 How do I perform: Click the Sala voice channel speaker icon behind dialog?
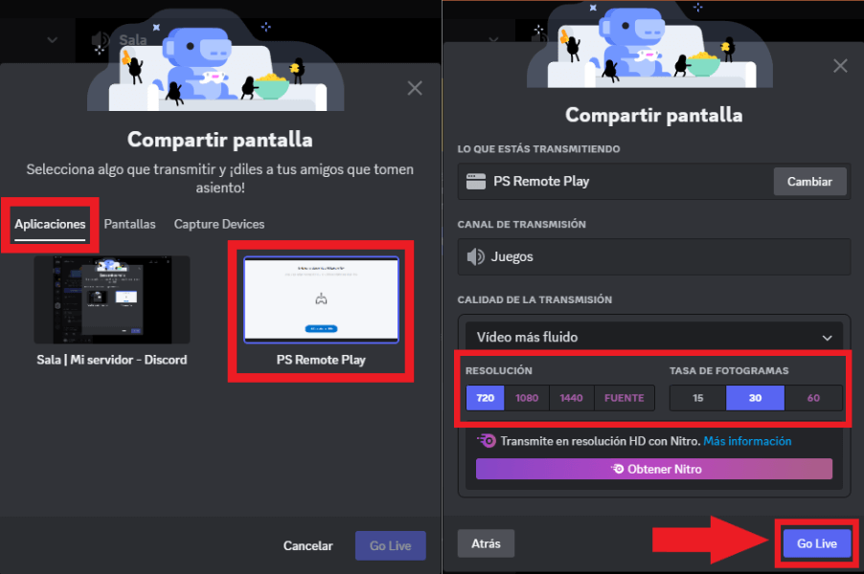[101, 40]
